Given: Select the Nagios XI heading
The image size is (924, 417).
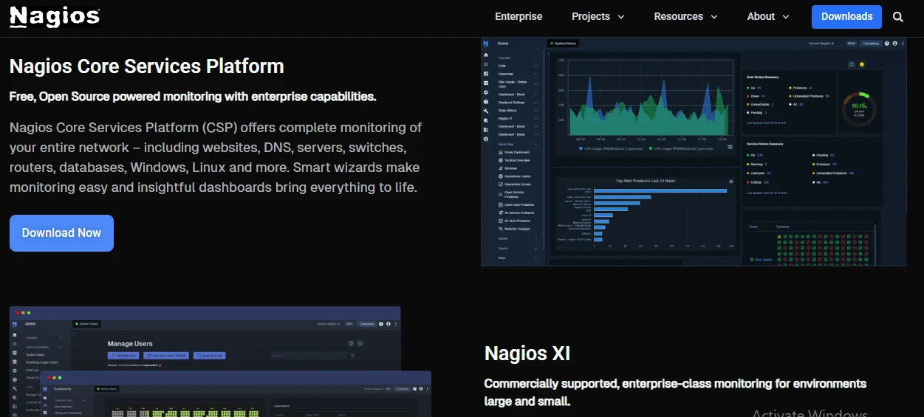Looking at the screenshot, I should click(527, 354).
